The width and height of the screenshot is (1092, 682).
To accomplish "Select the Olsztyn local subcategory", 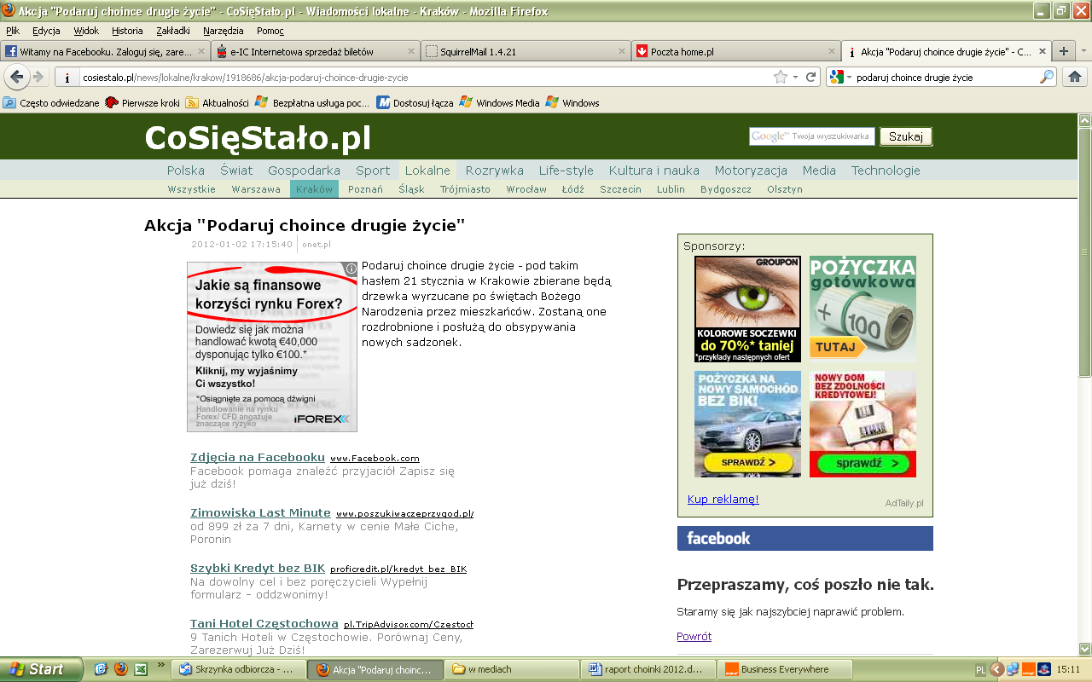I will pos(785,189).
